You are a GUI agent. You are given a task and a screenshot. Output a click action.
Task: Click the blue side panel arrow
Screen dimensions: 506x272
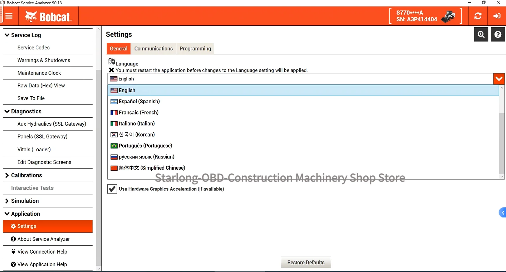click(503, 213)
